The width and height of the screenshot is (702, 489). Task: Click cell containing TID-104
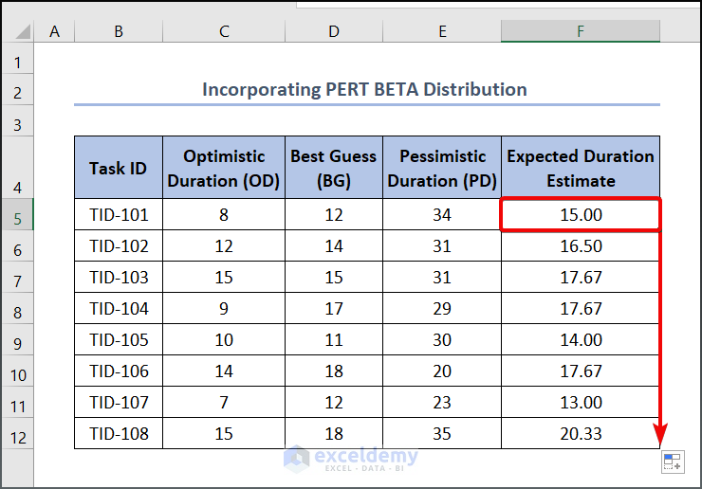[119, 308]
